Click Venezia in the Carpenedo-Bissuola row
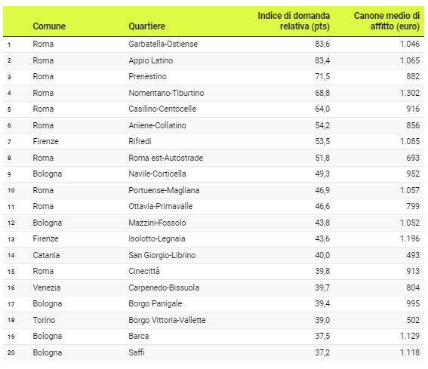 pos(47,288)
